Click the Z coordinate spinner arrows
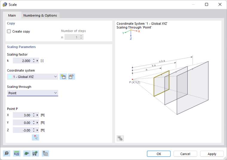The image size is (227, 160). (x=34, y=130)
